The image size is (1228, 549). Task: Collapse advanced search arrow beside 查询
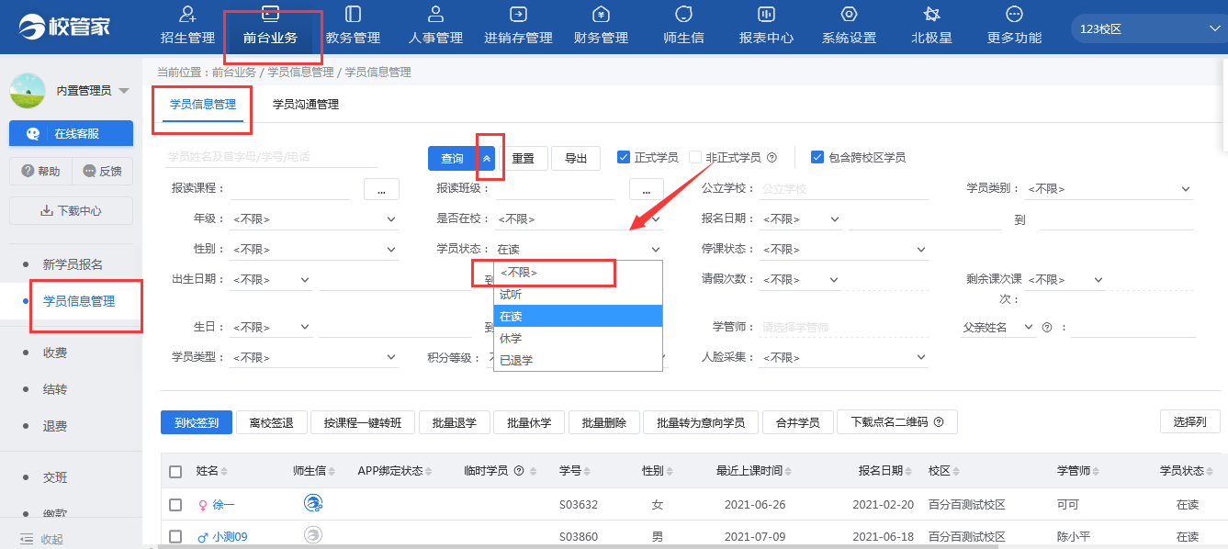[487, 158]
